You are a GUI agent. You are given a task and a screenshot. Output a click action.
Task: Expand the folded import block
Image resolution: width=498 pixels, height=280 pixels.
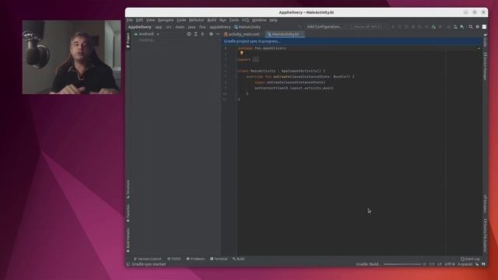click(256, 59)
